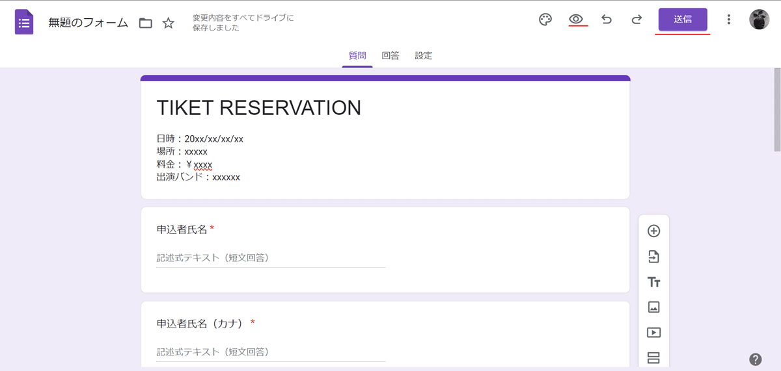Open theme customization palette icon
Screen dimensions: 781x371
click(x=545, y=19)
